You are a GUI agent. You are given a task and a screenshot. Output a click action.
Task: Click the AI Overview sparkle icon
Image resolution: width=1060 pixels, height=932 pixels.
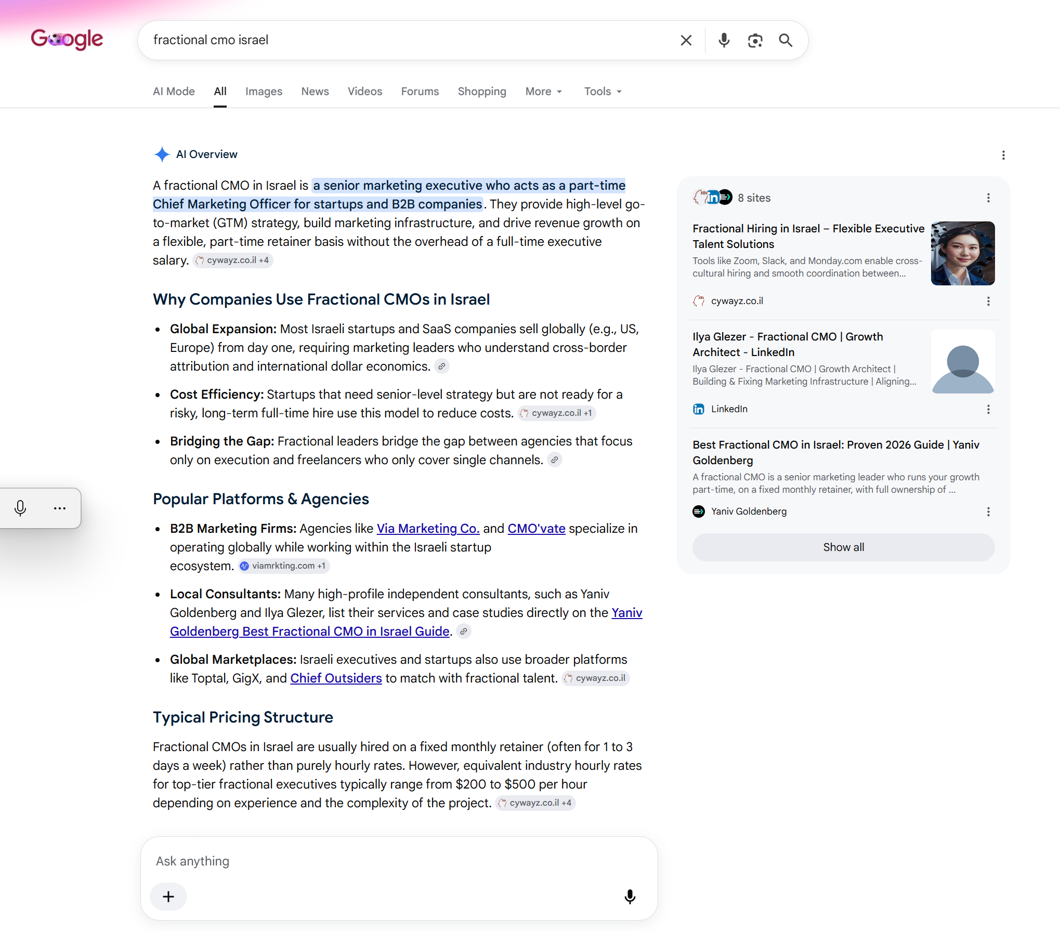coord(162,154)
